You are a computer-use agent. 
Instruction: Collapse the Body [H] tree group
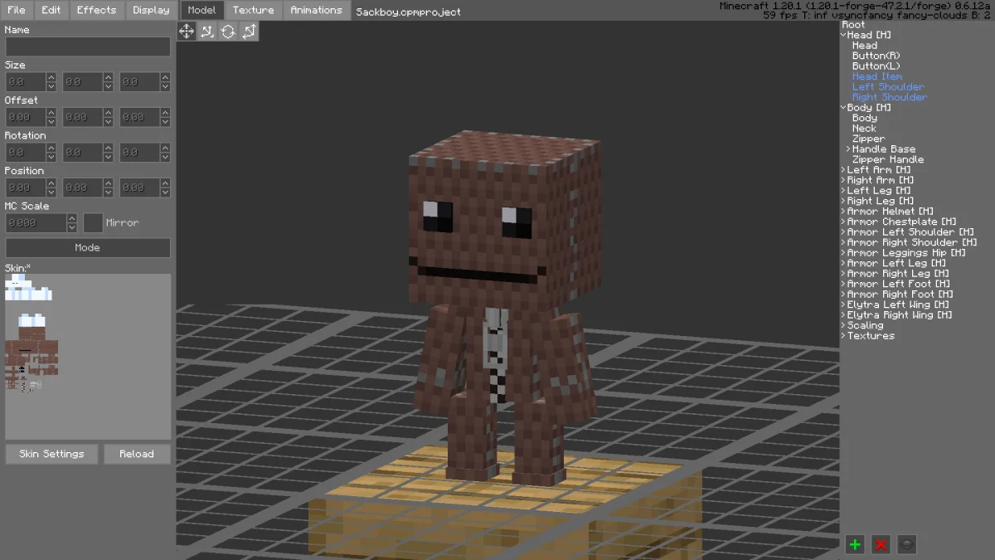point(843,108)
